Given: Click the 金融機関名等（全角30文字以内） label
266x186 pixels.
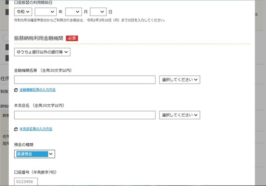Looking at the screenshot, I should 43,70.
